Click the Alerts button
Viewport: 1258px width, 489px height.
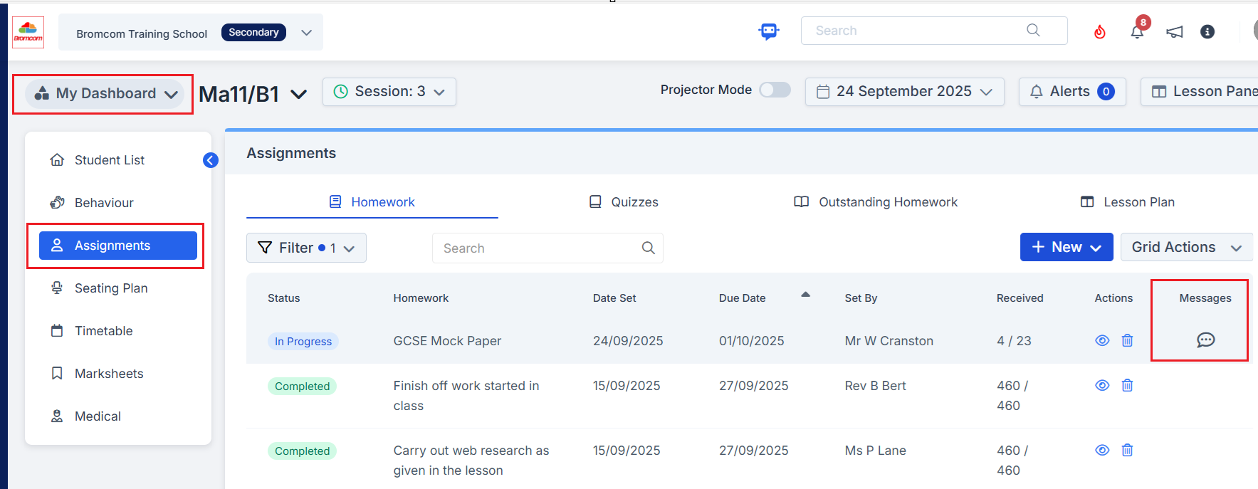coord(1072,92)
